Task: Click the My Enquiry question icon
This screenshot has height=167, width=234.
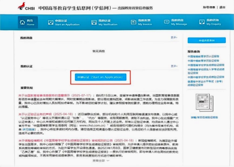Action: 202,22
